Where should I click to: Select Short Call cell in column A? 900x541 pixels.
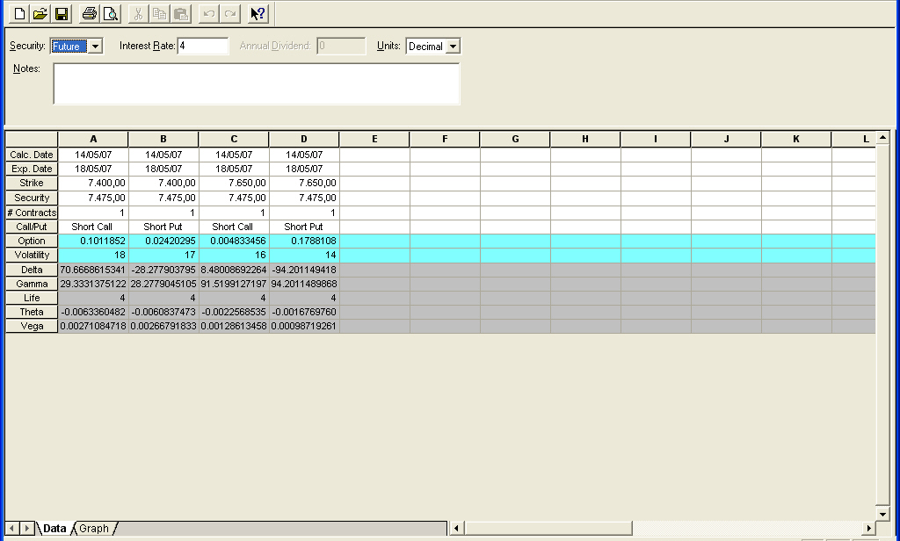[x=93, y=227]
